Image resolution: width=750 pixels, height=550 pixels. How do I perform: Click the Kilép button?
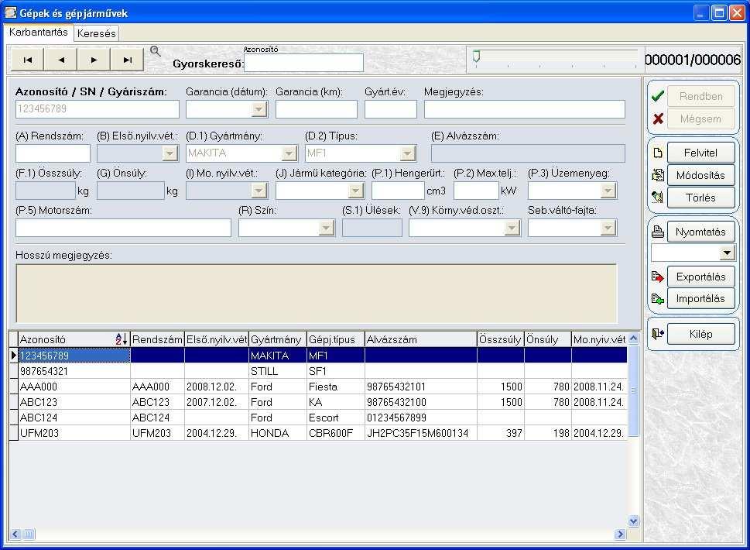click(700, 334)
